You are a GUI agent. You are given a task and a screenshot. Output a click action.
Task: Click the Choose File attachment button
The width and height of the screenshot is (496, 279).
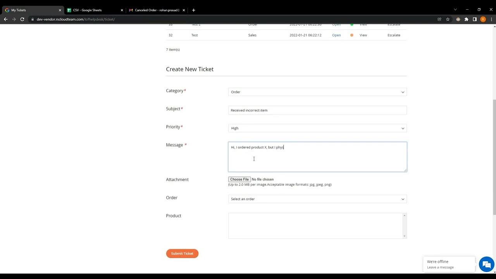click(x=239, y=179)
